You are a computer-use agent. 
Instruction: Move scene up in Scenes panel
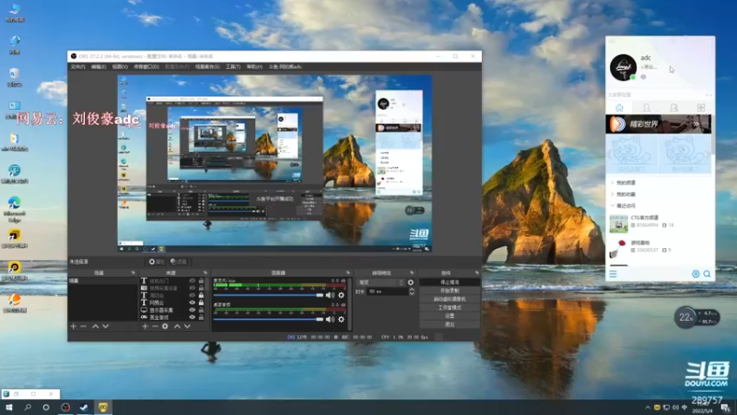(96, 326)
